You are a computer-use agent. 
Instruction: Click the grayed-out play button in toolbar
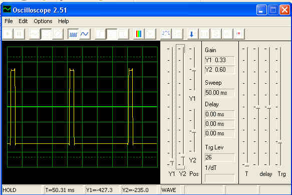pos(8,34)
